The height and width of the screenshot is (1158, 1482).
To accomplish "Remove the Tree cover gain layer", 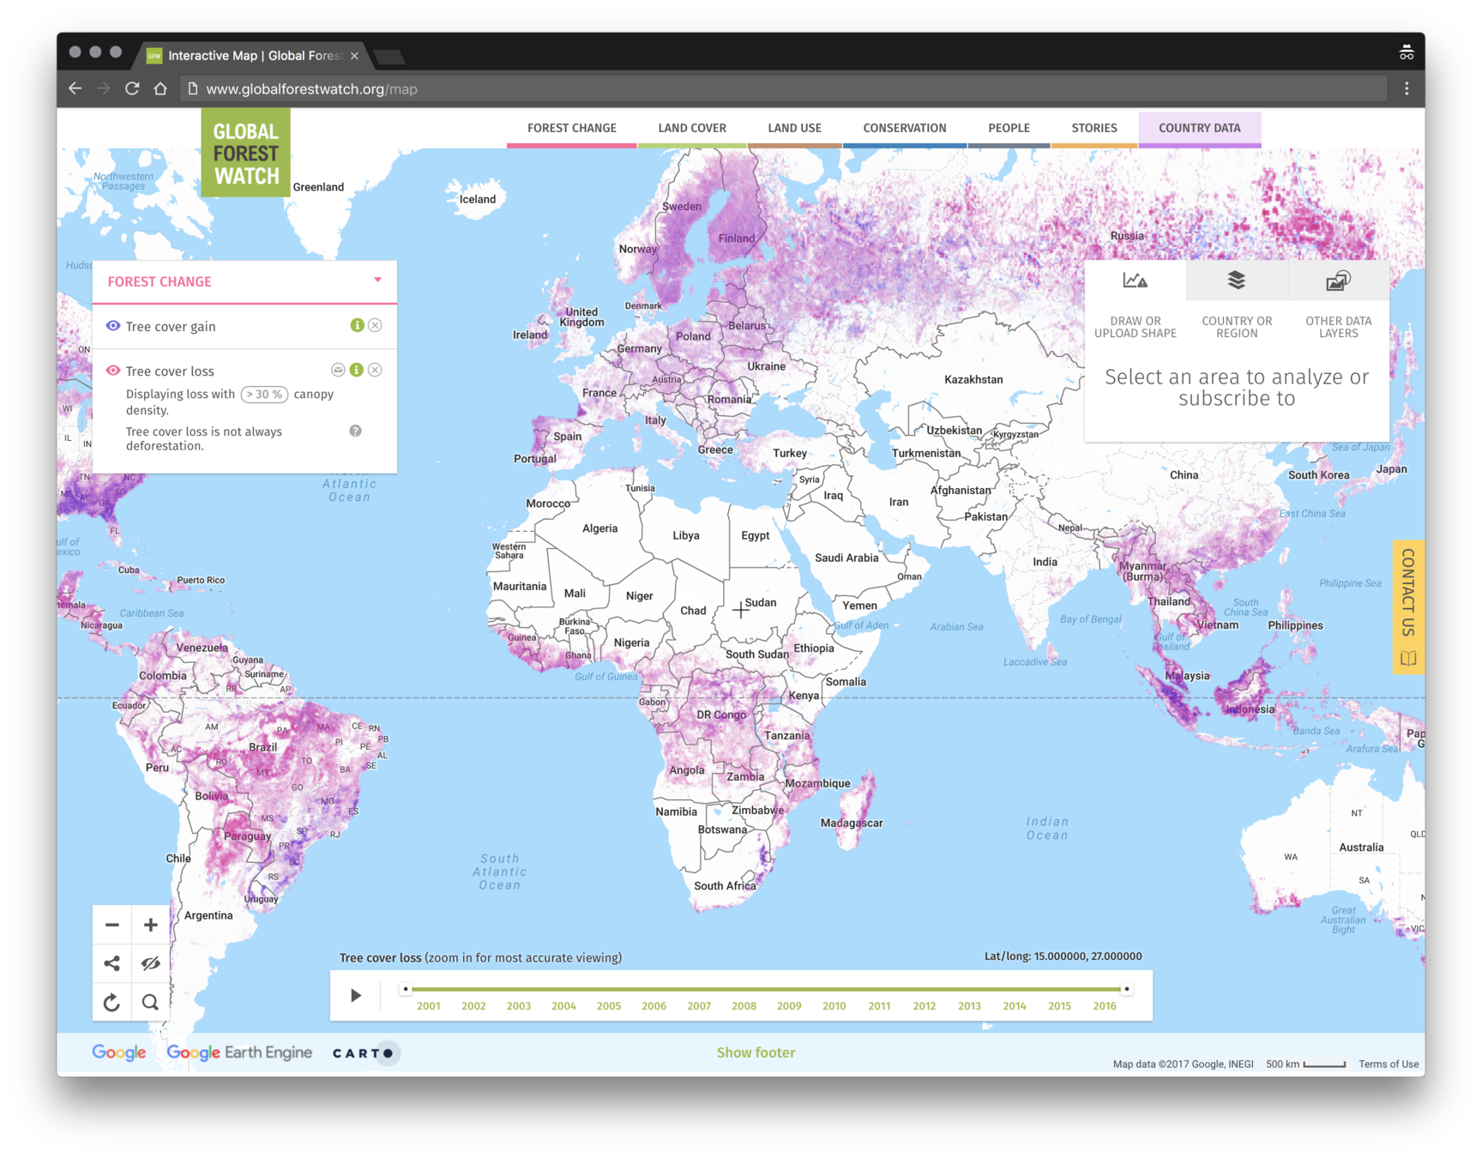I will point(376,326).
